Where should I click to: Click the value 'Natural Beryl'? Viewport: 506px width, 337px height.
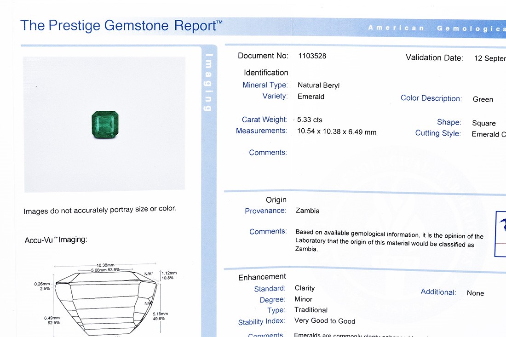pos(318,86)
